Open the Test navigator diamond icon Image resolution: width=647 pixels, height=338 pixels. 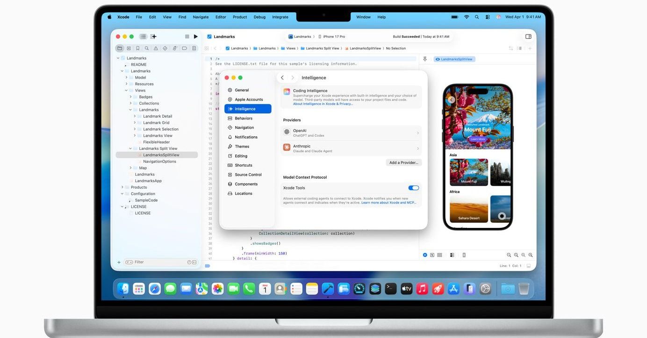pos(165,48)
